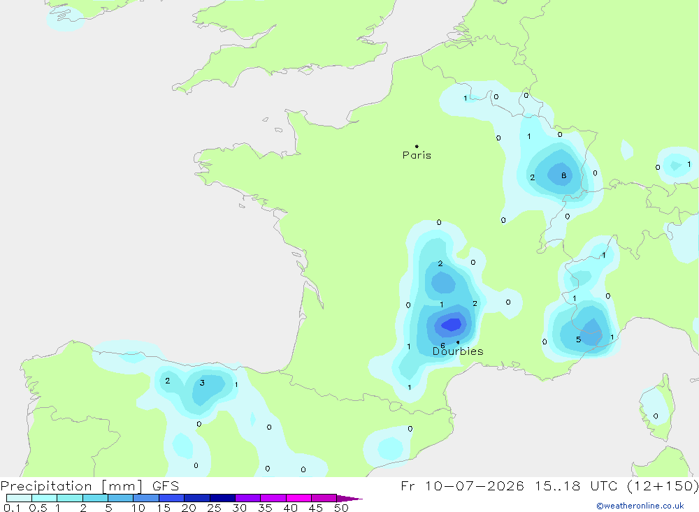699x512 pixels.
Task: Click the 5 mm value near the southeast coast
Action: pos(578,339)
